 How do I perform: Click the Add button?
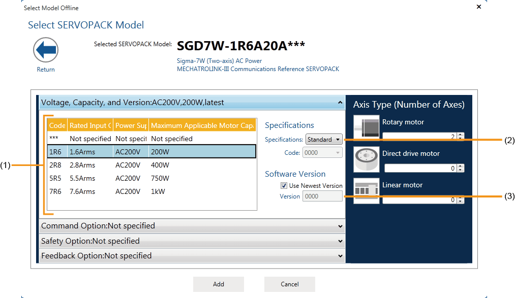(x=219, y=284)
